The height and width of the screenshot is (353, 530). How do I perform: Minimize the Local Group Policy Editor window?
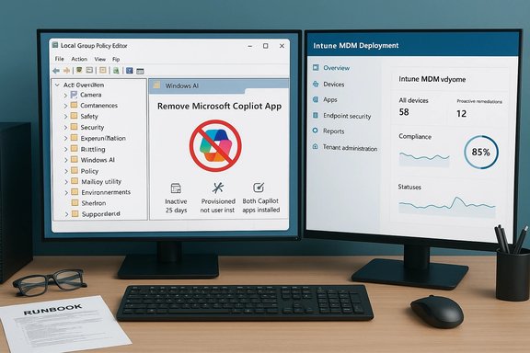250,46
